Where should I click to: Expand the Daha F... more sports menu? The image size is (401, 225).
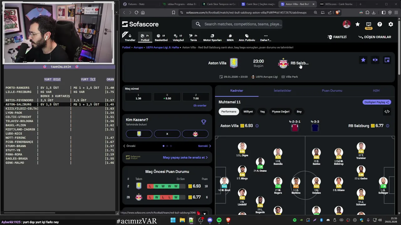pyautogui.click(x=266, y=37)
